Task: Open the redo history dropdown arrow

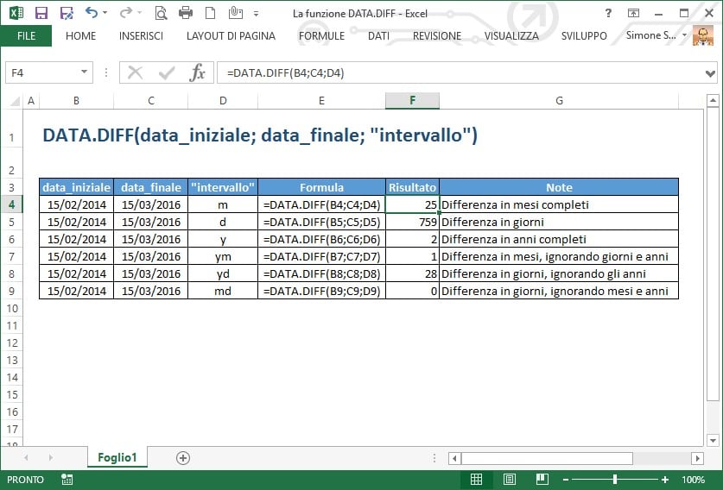Action: click(x=140, y=12)
